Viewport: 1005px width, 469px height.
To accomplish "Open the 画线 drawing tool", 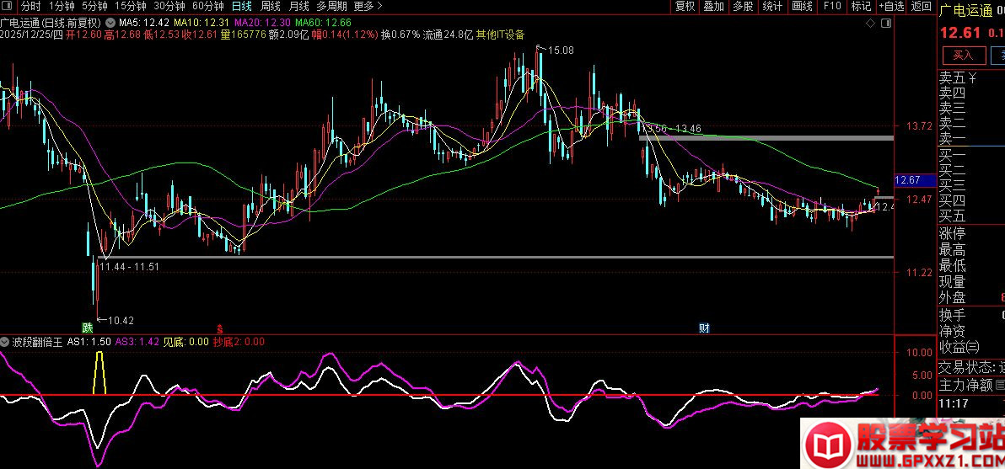I will (801, 7).
